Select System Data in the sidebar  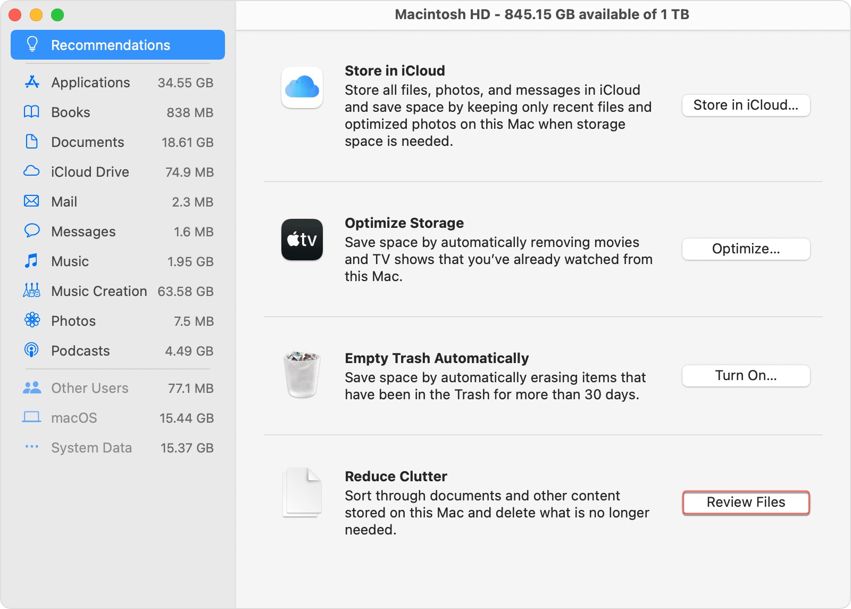(x=91, y=448)
